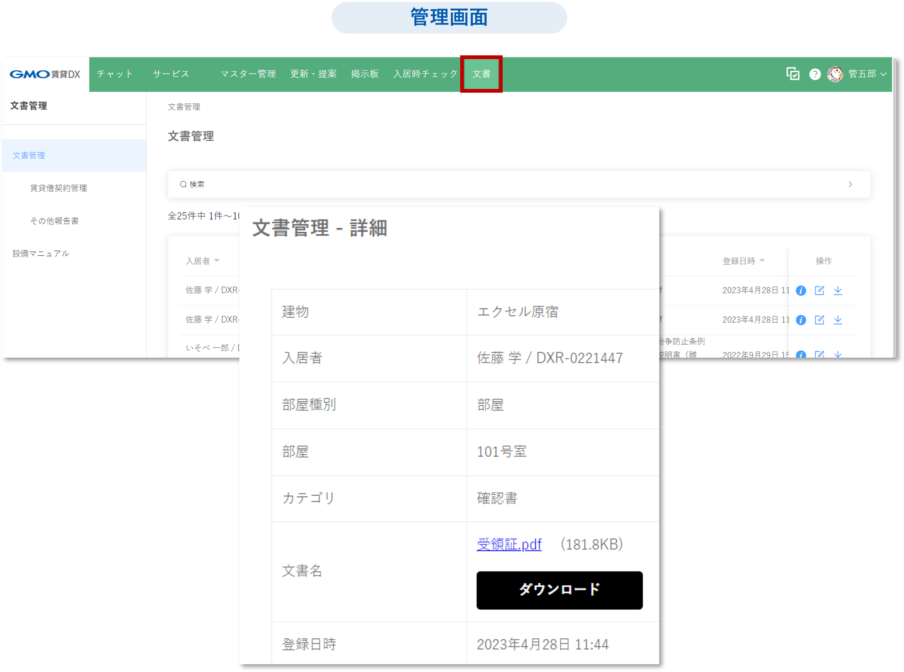904x672 pixels.
Task: Click the edit icon in the first row
Action: [x=819, y=290]
